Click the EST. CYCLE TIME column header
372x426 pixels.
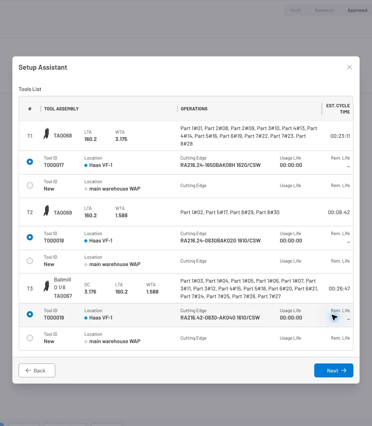338,109
